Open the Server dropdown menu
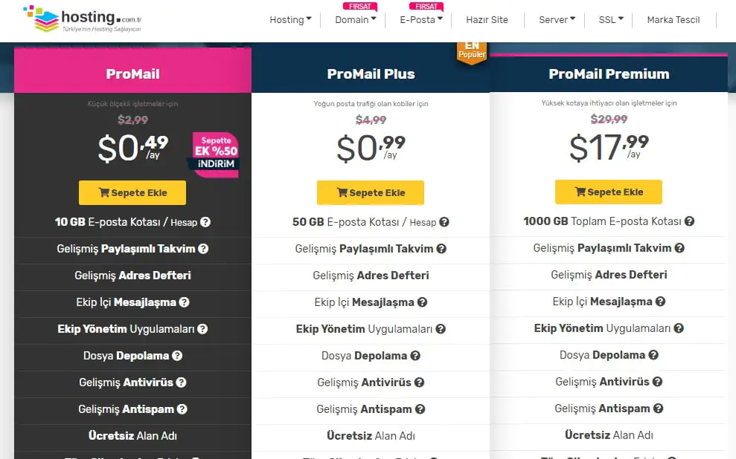Screen dimensions: 736x459 pos(557,20)
